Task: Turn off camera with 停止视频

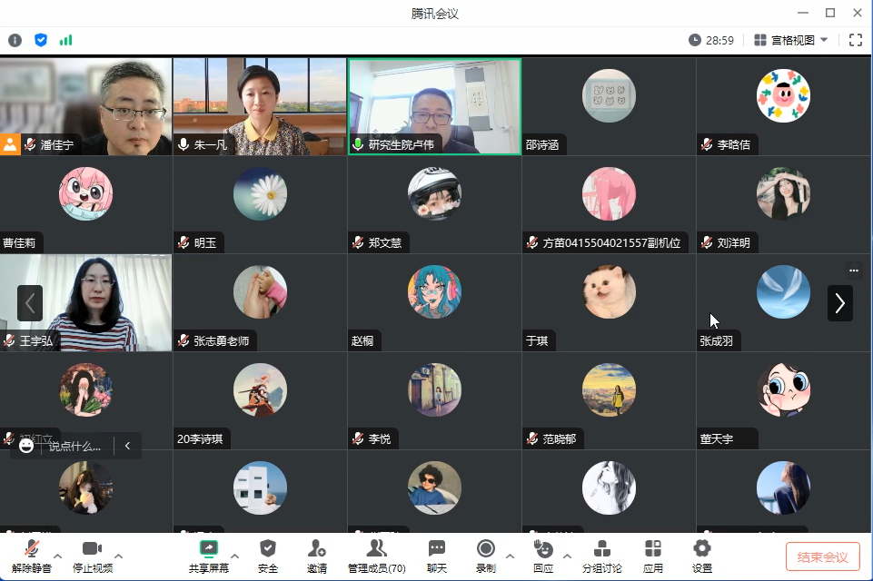Action: click(x=92, y=549)
